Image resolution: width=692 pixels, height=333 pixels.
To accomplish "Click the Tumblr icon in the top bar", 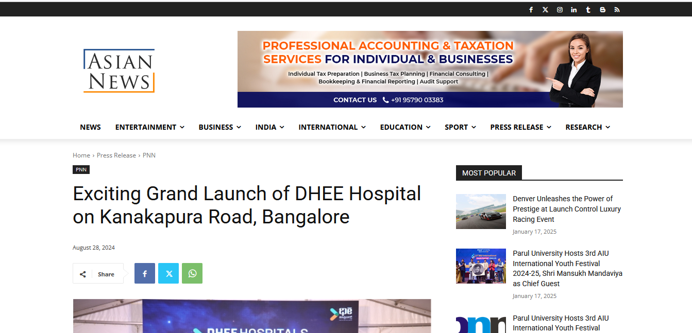I will 588,9.
